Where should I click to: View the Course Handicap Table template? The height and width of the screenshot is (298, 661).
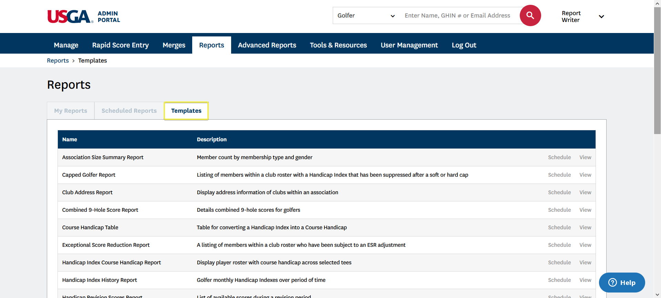point(585,228)
